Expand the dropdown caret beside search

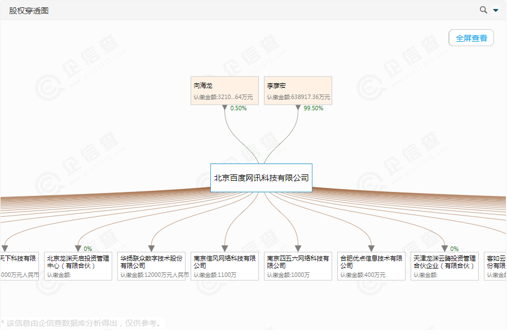[x=496, y=10]
